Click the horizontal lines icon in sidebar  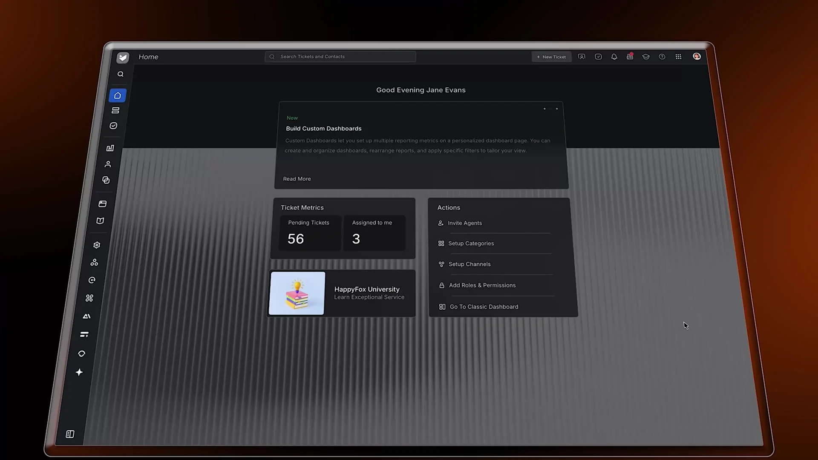tap(84, 334)
